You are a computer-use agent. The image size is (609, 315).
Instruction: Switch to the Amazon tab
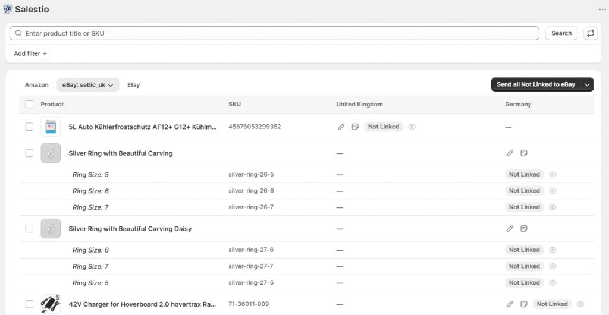pos(37,85)
